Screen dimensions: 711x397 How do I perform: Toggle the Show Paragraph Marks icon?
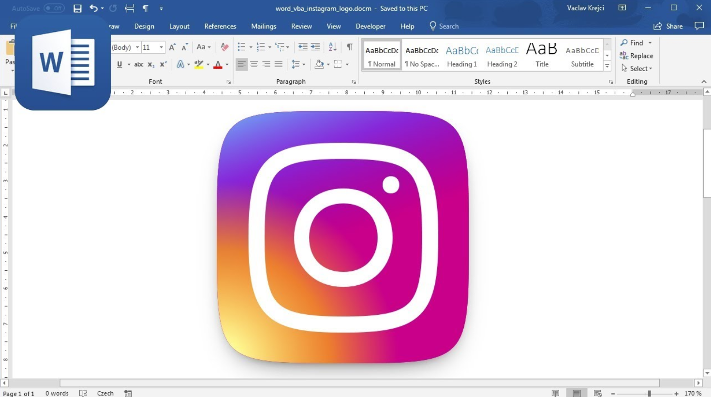(349, 46)
